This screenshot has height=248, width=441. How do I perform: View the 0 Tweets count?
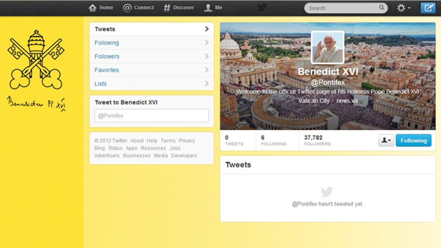coord(234,140)
